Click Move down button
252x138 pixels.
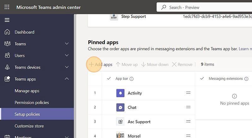[x=155, y=65]
